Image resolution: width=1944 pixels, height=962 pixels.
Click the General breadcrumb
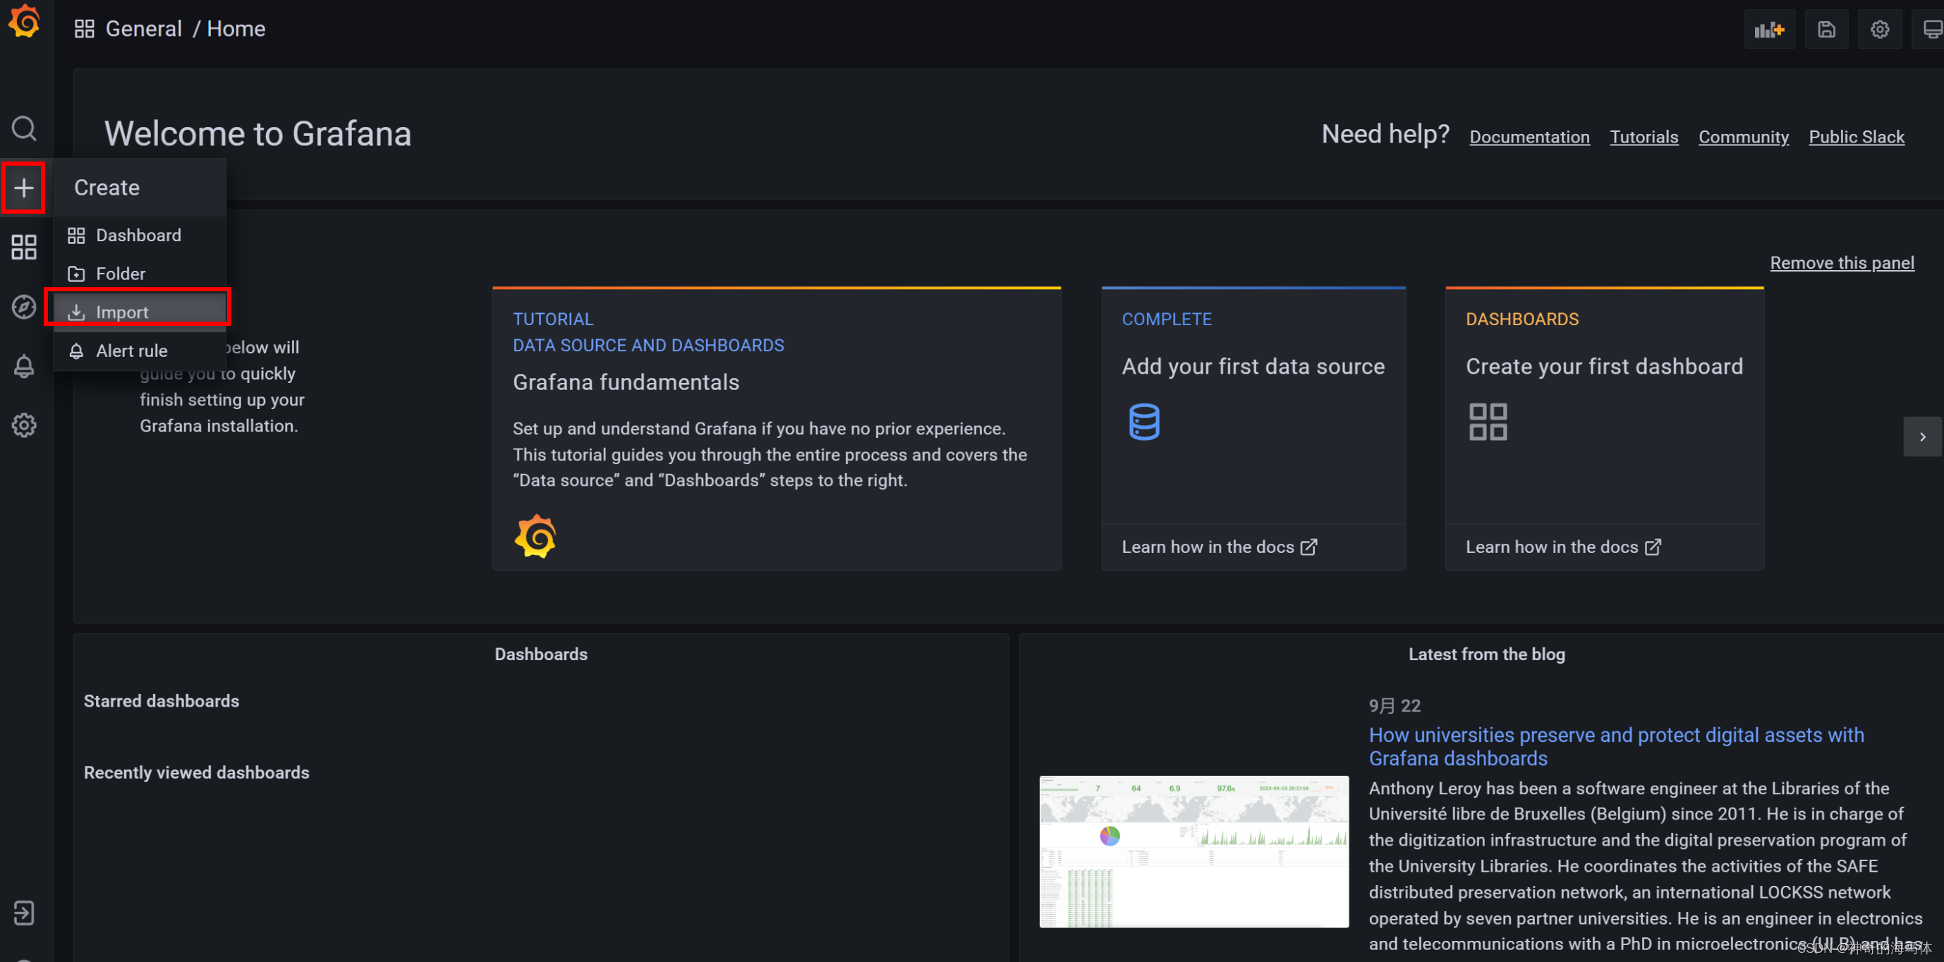click(143, 29)
